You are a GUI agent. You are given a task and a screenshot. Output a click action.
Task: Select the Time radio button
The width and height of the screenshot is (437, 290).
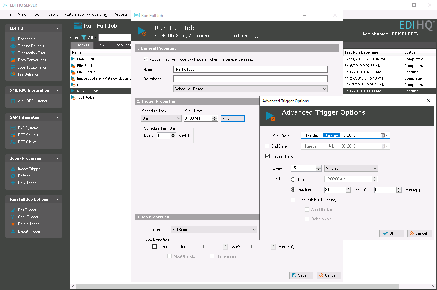pos(293,180)
